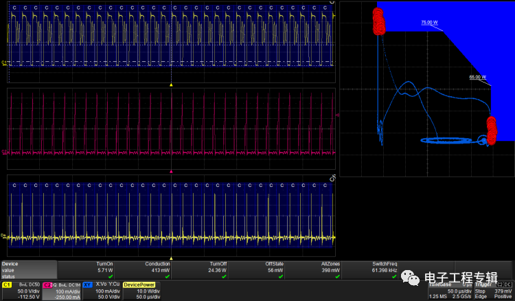515x301 pixels.
Task: Click the C1 offset value -112.50 V
Action: 29,297
